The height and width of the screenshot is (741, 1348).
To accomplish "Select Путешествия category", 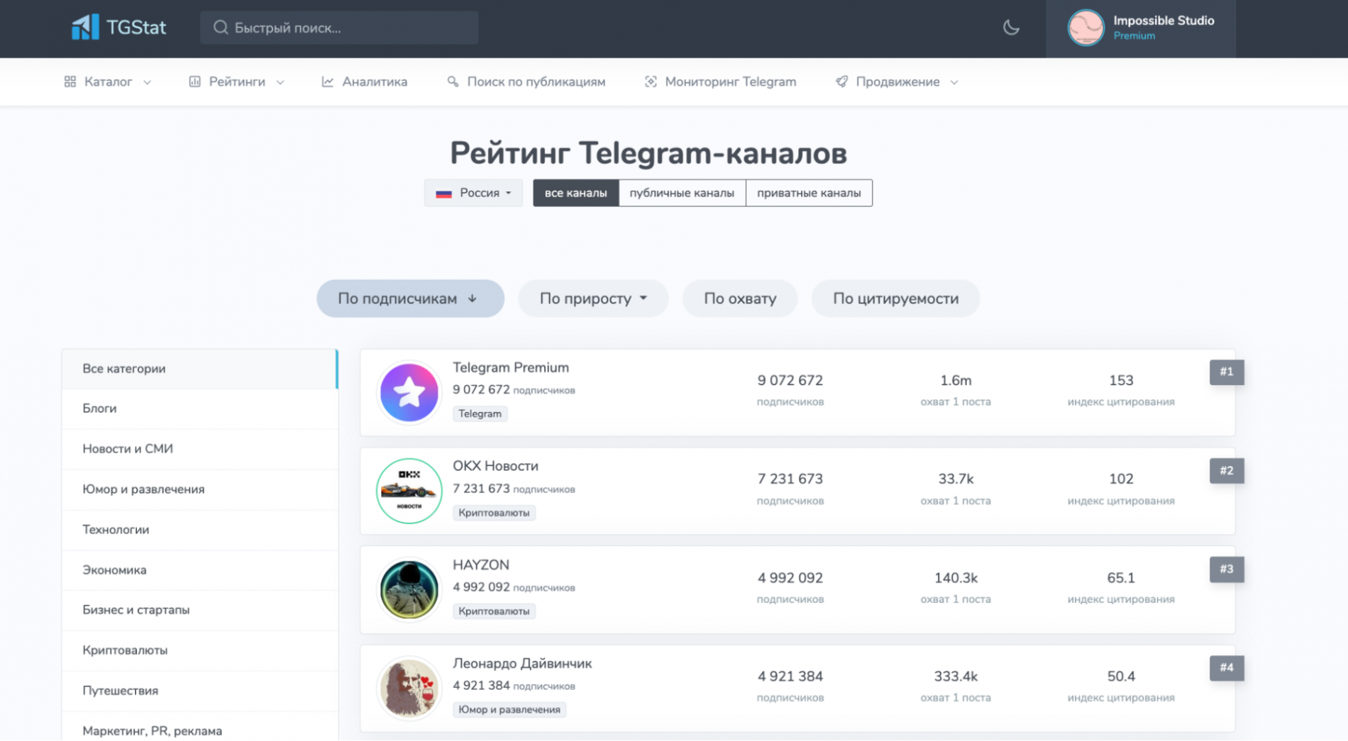I will click(199, 691).
